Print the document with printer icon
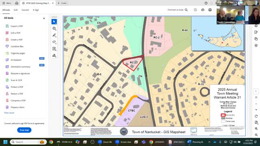260x146 pixels. pyautogui.click(x=210, y=10)
